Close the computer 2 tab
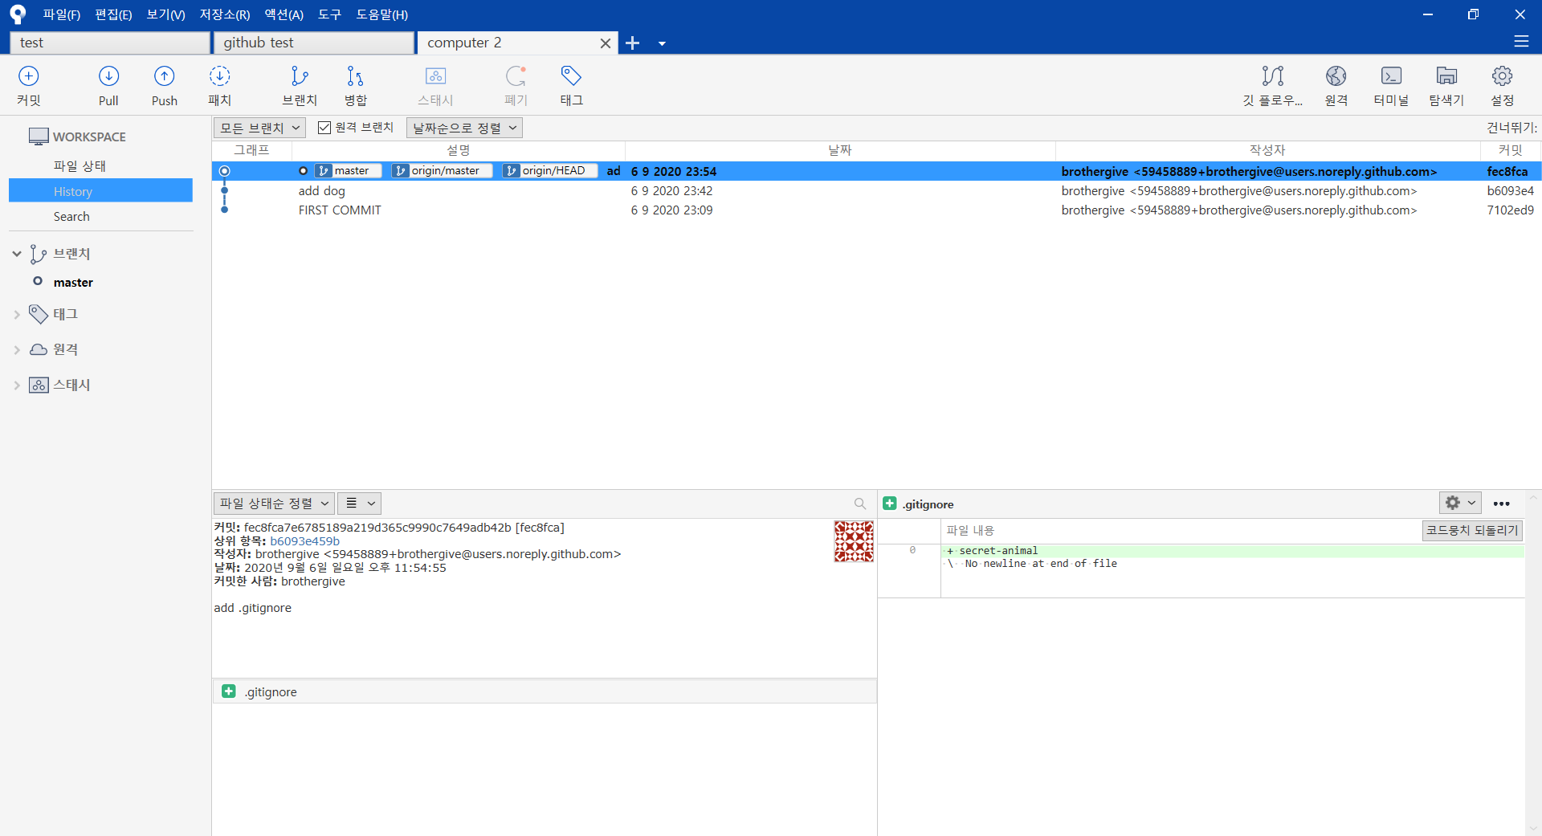The width and height of the screenshot is (1542, 836). tap(606, 43)
